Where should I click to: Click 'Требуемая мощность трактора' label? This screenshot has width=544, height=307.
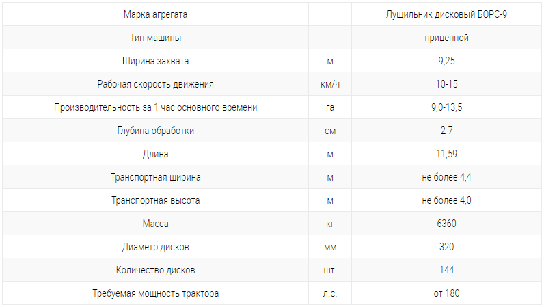(x=155, y=293)
